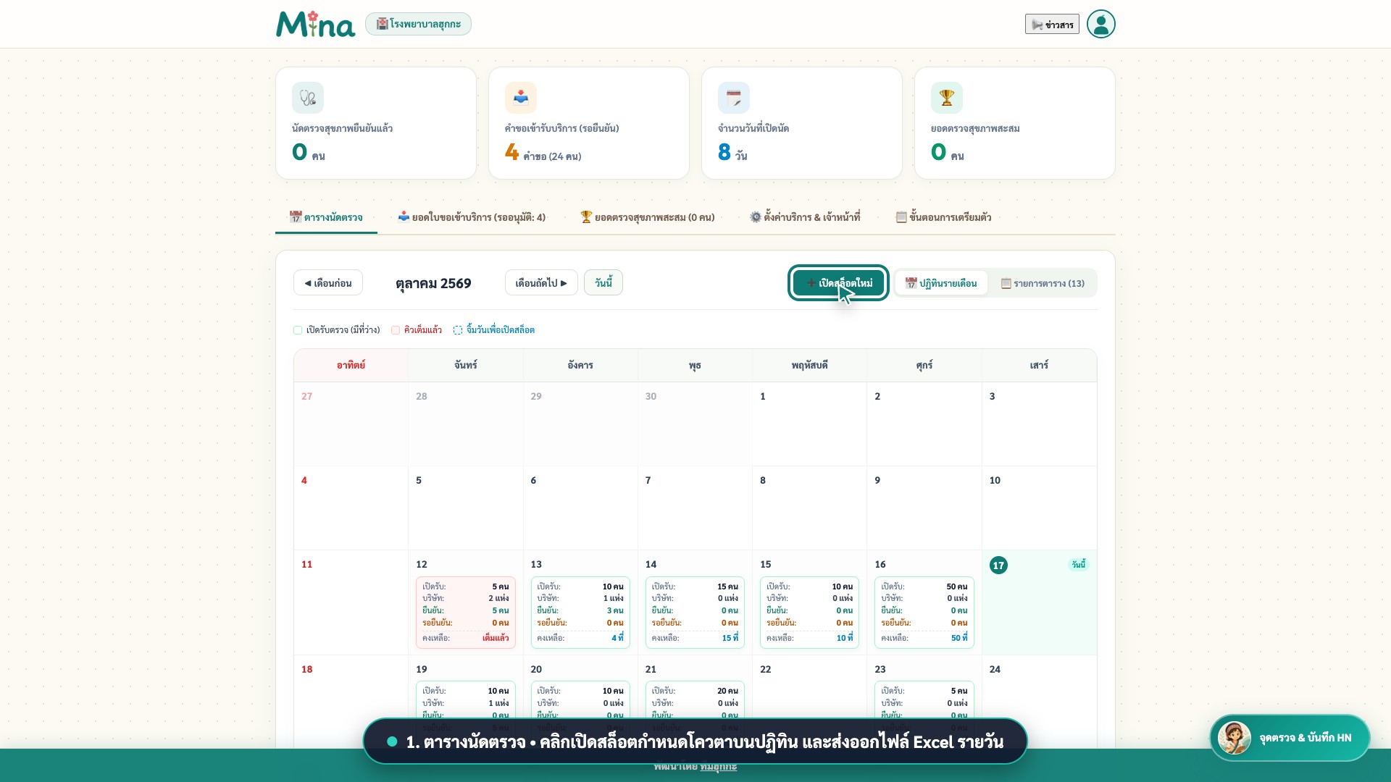
Task: Select รายการตาราง (13) list view
Action: click(1043, 283)
